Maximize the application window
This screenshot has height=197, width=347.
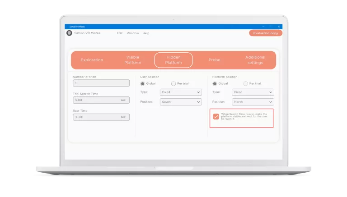271,27
